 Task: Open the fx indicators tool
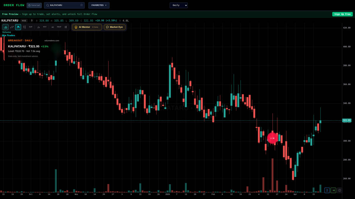pos(38,27)
